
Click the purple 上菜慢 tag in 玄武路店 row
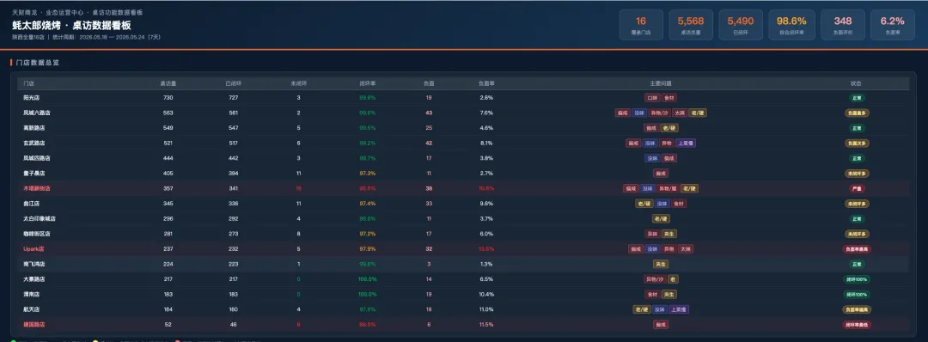click(686, 144)
